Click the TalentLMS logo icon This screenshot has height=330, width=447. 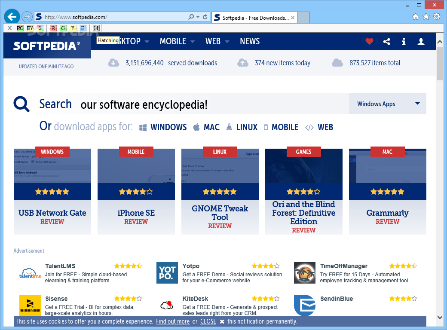coord(30,273)
